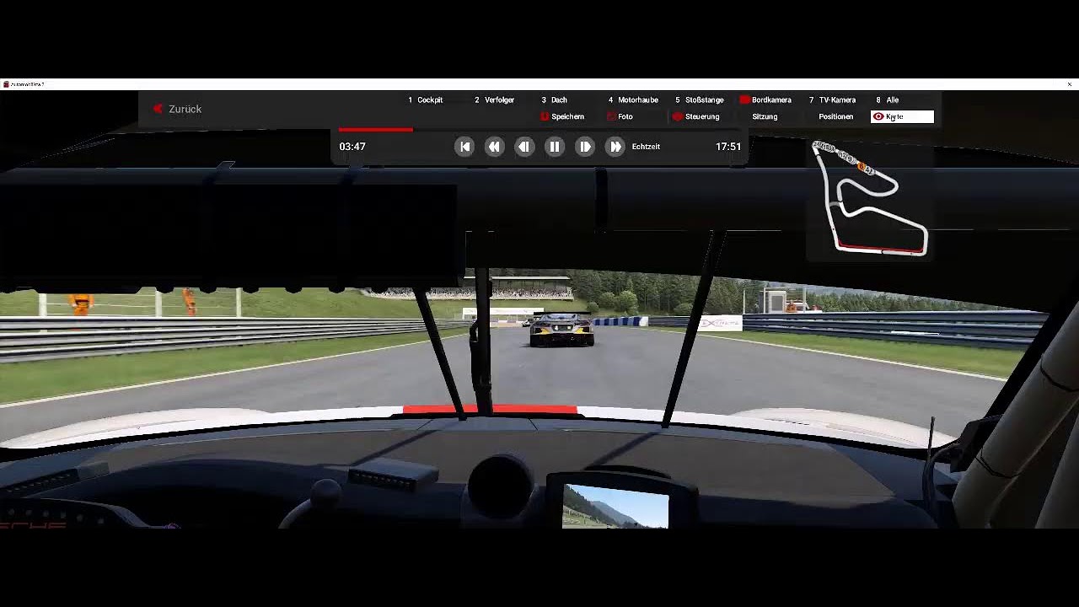Show the Positionen standings

(x=835, y=116)
